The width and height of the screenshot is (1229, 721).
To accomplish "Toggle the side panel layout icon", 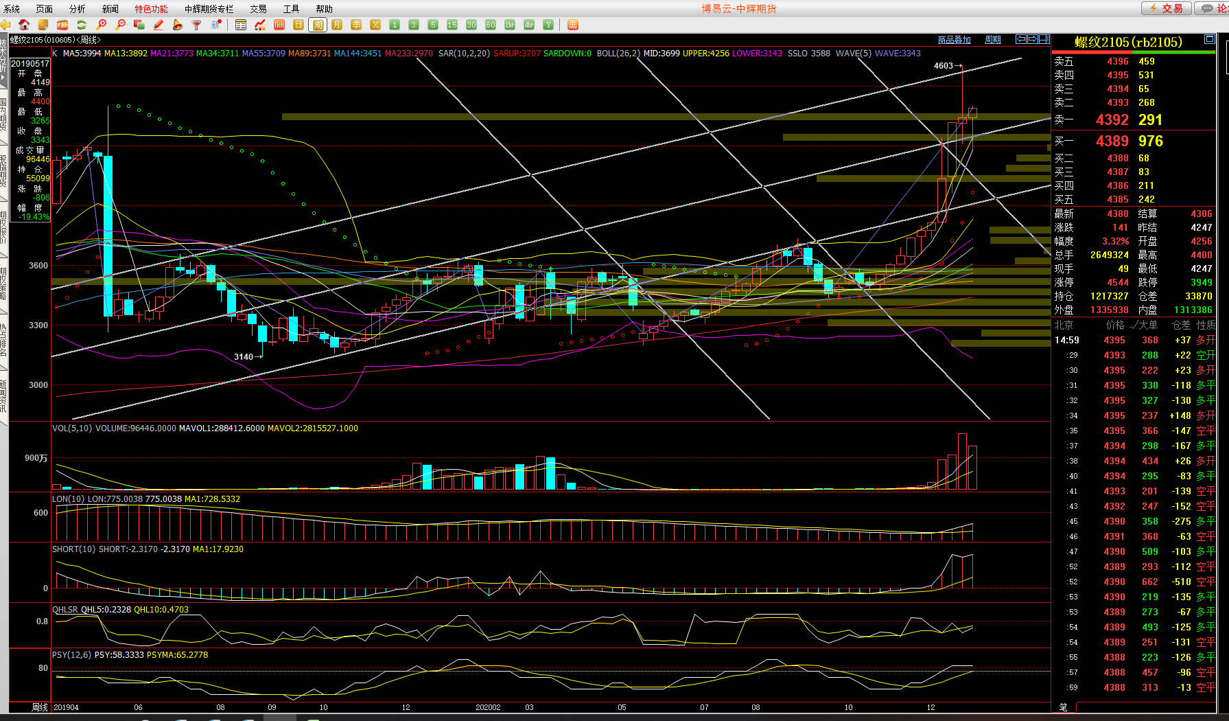I will pos(1044,39).
